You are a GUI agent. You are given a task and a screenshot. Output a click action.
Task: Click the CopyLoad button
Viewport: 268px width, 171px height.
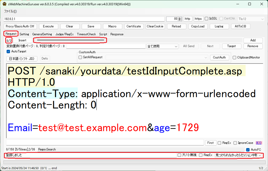tap(198, 26)
